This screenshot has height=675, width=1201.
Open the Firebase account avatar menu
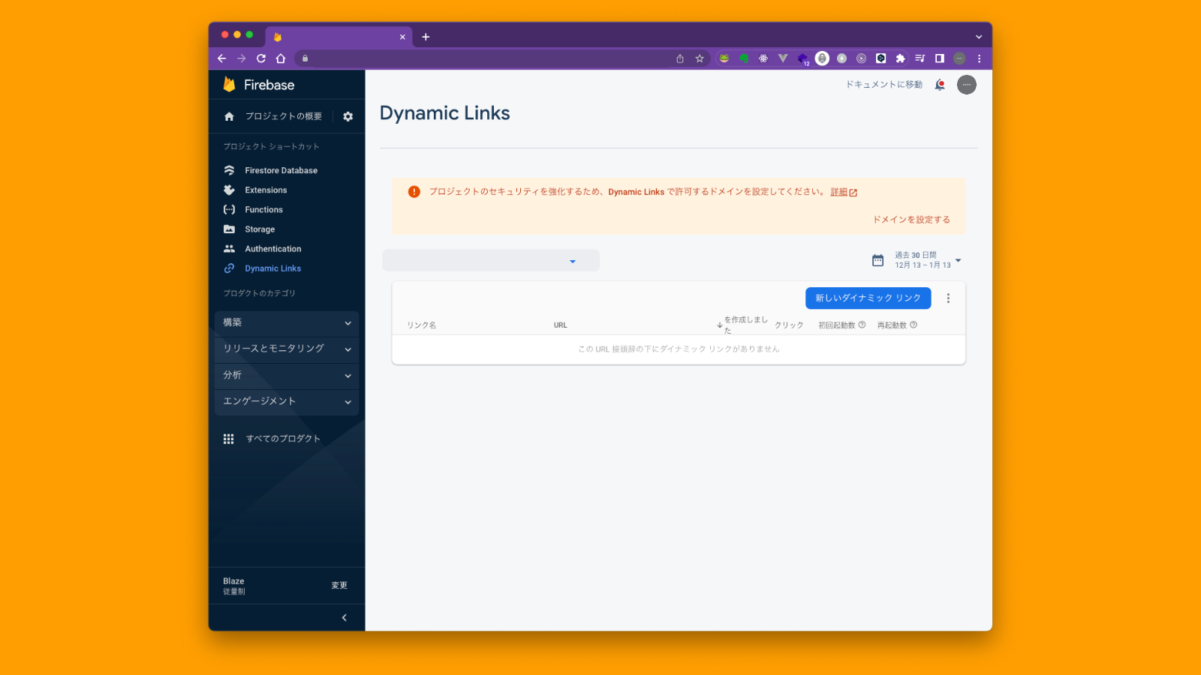(967, 85)
